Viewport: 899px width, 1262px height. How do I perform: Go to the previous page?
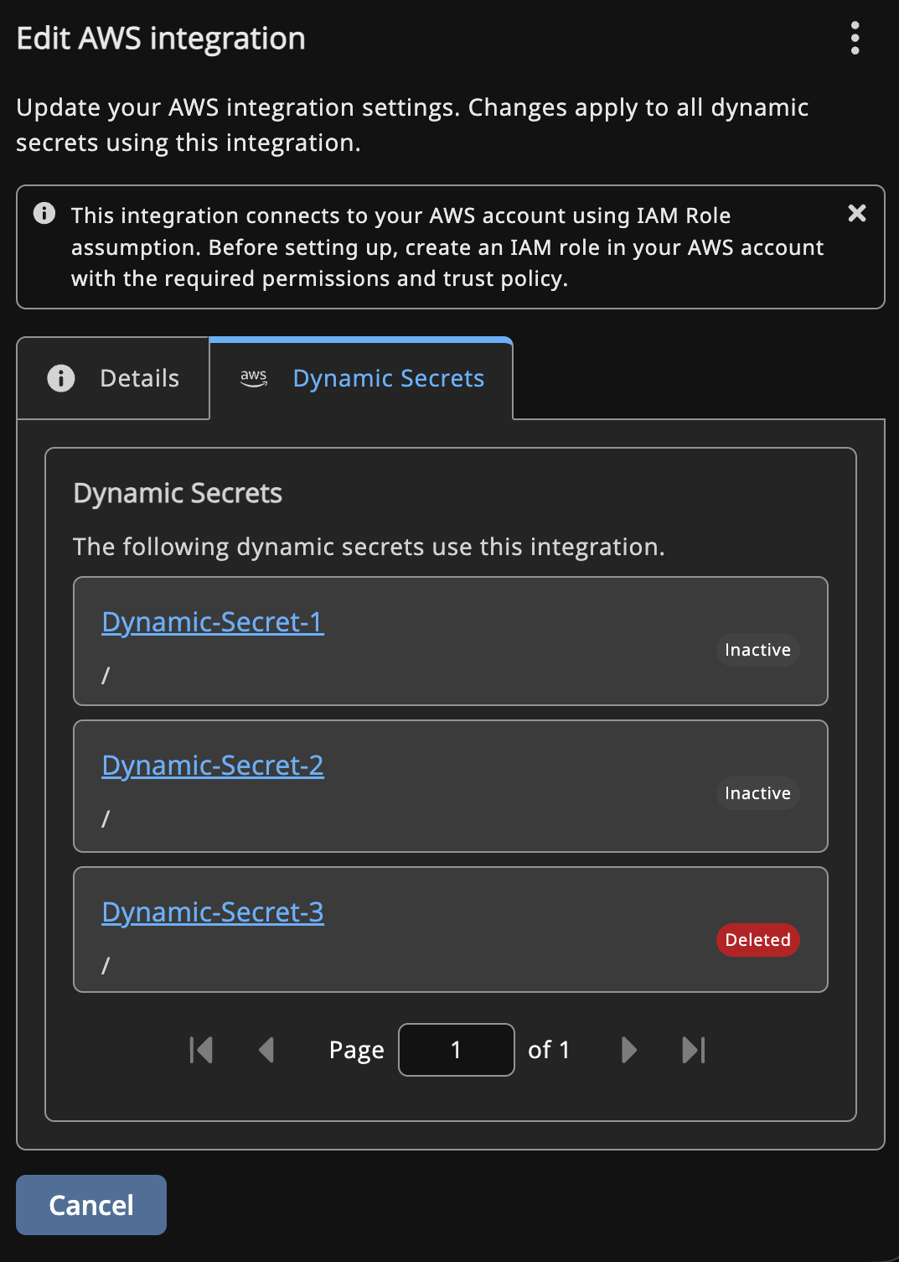266,1050
